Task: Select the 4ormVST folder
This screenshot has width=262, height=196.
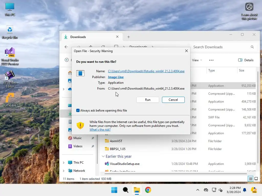Action: 116,141
